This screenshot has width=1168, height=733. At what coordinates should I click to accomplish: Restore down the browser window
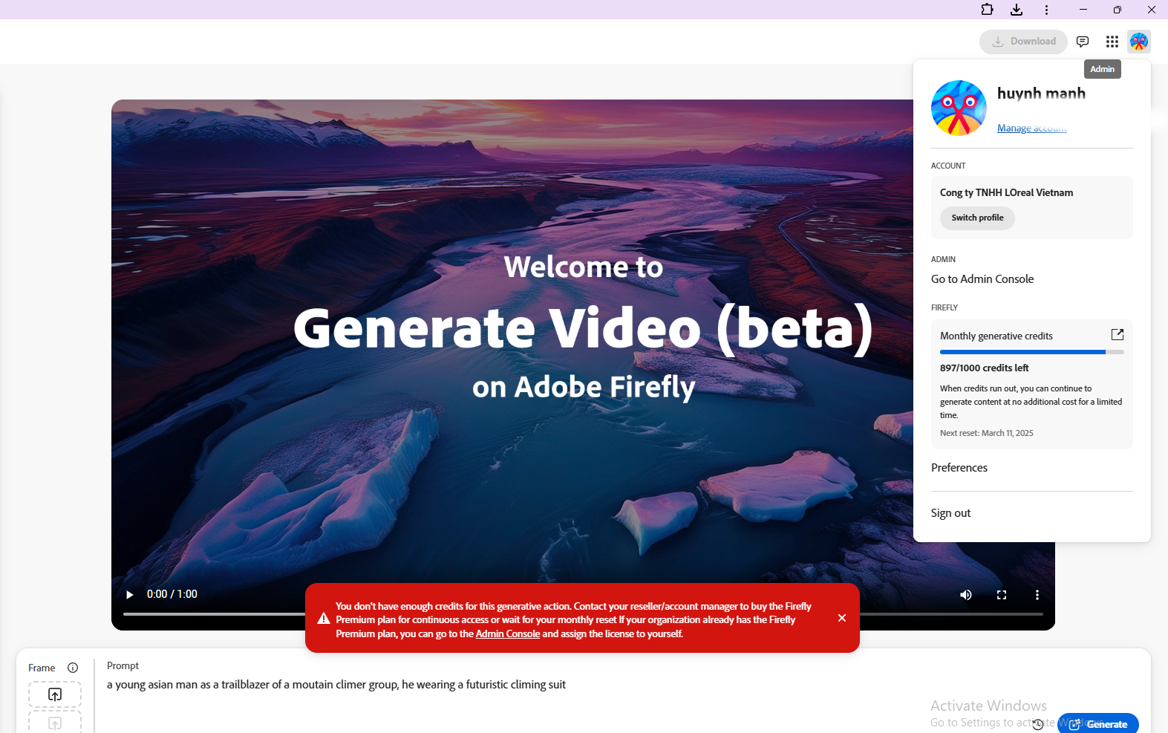[1118, 10]
